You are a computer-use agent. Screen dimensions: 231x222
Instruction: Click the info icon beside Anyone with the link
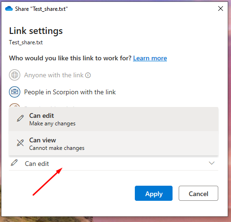click(x=88, y=75)
